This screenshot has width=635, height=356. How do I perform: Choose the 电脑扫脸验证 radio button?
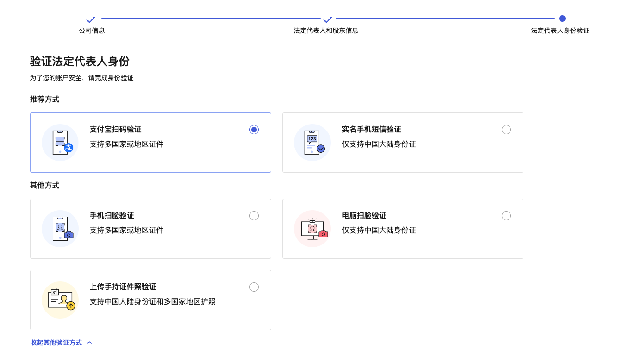point(506,216)
